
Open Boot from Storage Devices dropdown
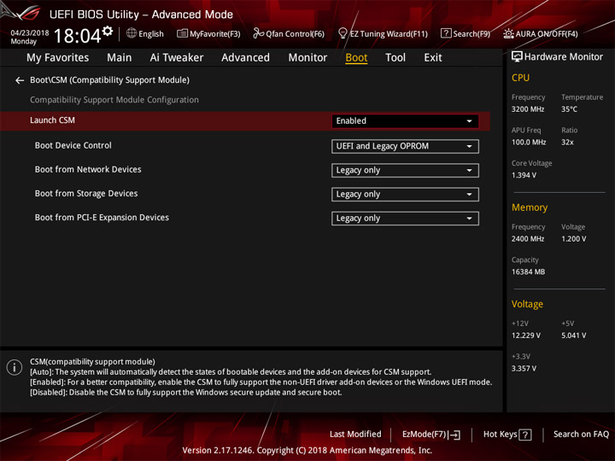(x=405, y=195)
